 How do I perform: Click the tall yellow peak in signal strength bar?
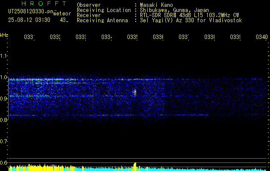coord(135,166)
